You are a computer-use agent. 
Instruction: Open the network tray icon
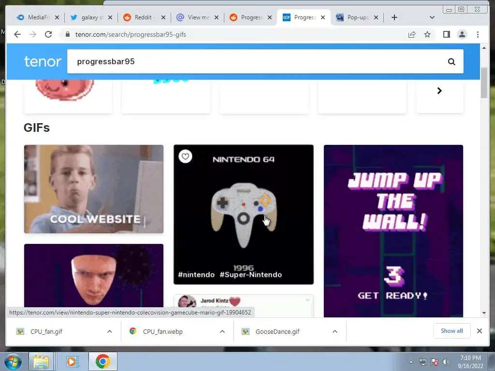coord(422,362)
